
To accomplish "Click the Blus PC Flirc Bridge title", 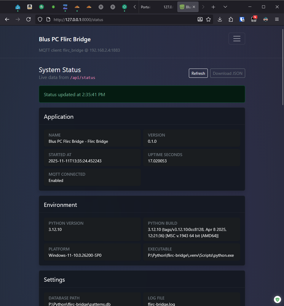I will (x=65, y=39).
